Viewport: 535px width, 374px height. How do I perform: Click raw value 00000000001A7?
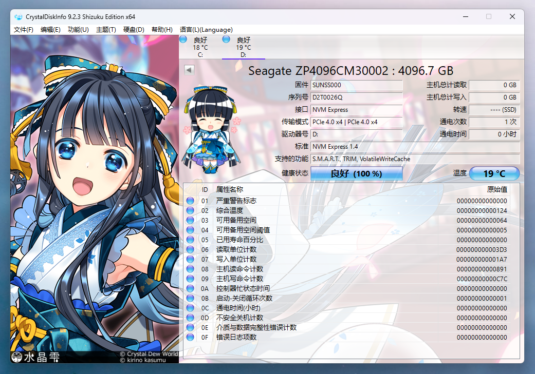482,259
